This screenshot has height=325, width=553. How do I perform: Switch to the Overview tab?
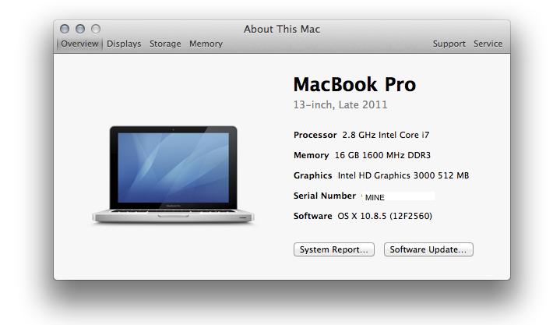(x=79, y=44)
